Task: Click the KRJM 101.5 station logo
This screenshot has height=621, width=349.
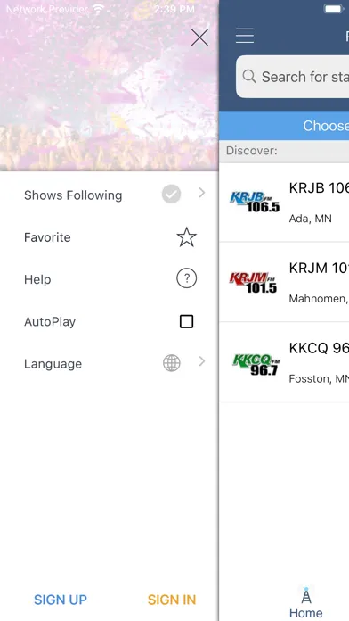Action: point(254,282)
